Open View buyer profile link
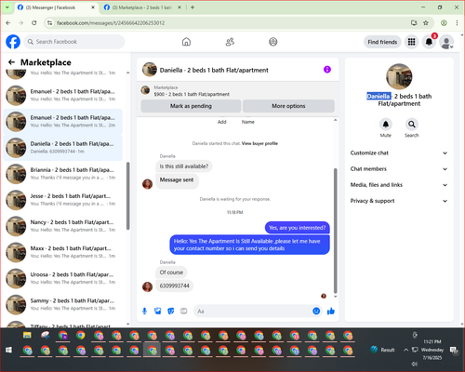Viewport: 465px width, 372px height. point(259,143)
